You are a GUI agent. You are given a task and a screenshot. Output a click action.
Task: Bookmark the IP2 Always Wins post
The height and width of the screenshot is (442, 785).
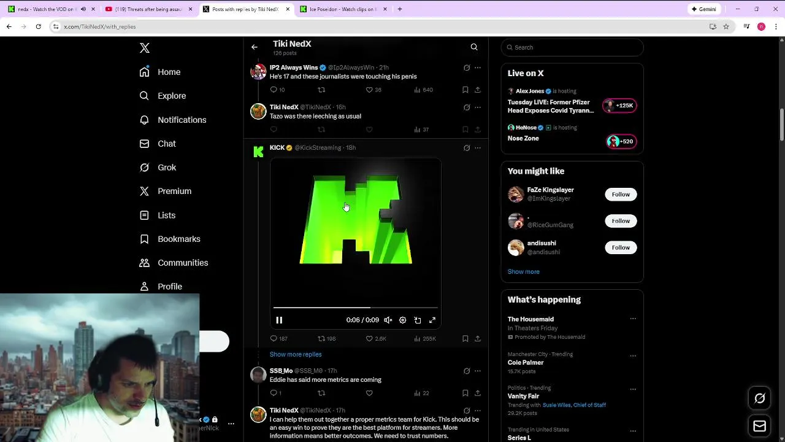[x=465, y=90]
